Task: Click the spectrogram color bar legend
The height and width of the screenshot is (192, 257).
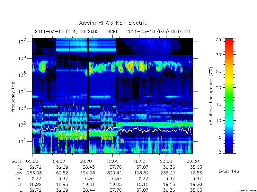Action: (x=229, y=96)
